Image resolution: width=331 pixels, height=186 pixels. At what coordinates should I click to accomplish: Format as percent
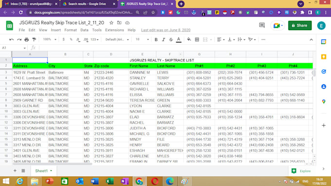(x=71, y=39)
